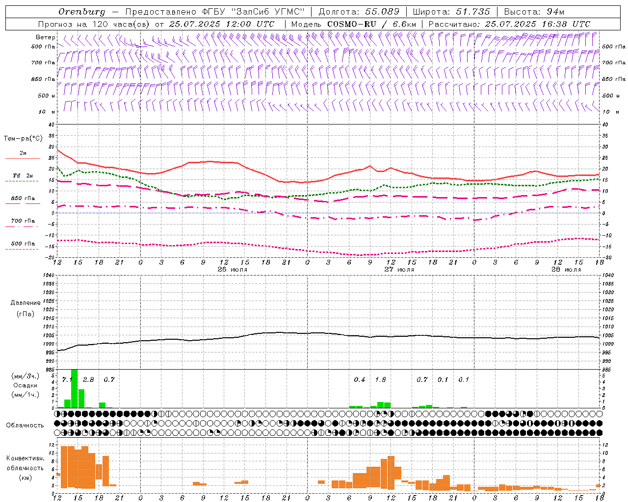Click the 'Рассчитано: 25.07.2025 16:38 UTC' timestamp
The height and width of the screenshot is (502, 628).
[509, 24]
